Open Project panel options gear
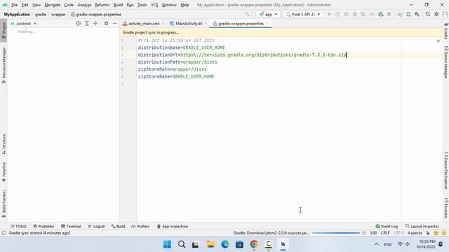 pos(106,23)
